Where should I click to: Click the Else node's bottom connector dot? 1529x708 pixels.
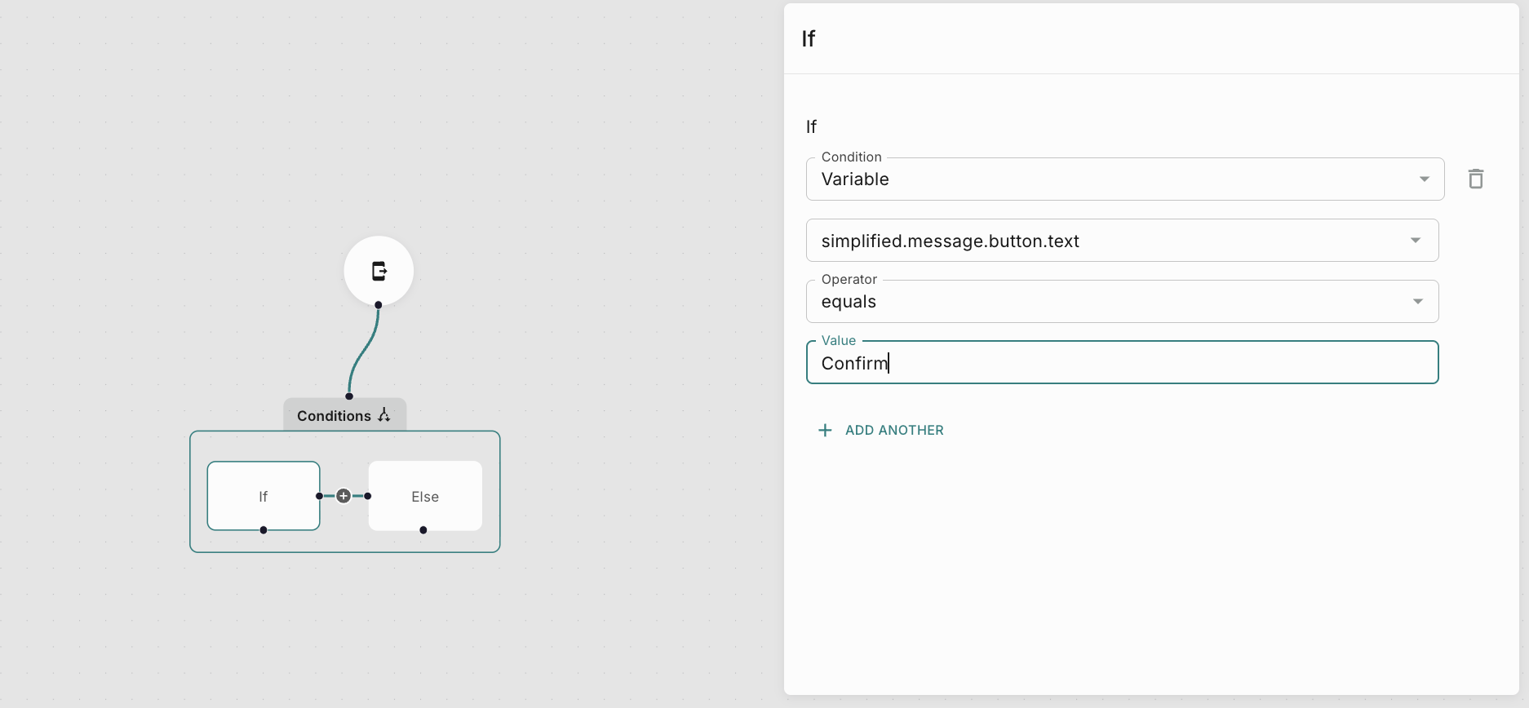(423, 530)
